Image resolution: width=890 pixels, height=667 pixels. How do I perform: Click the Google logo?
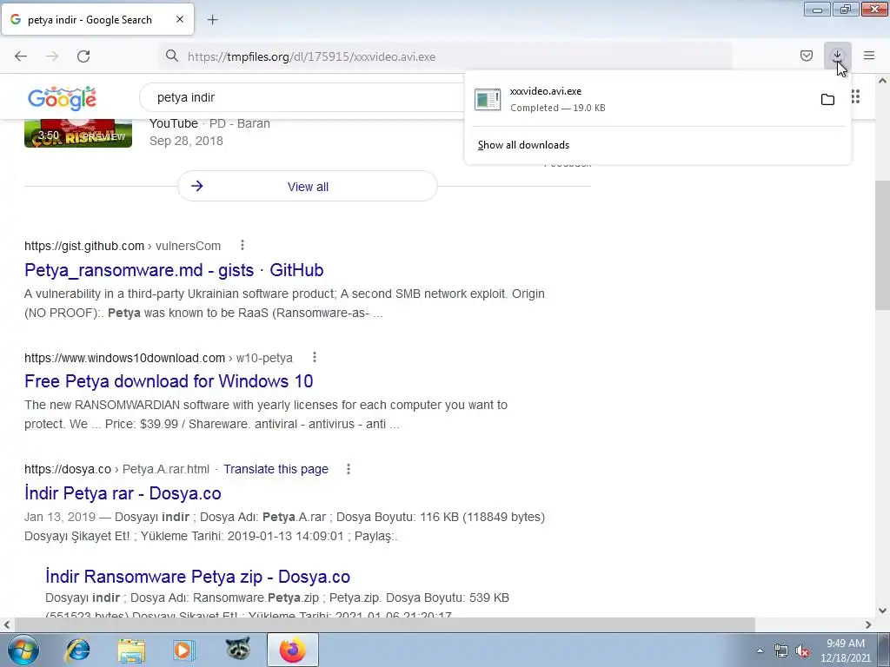click(x=62, y=98)
